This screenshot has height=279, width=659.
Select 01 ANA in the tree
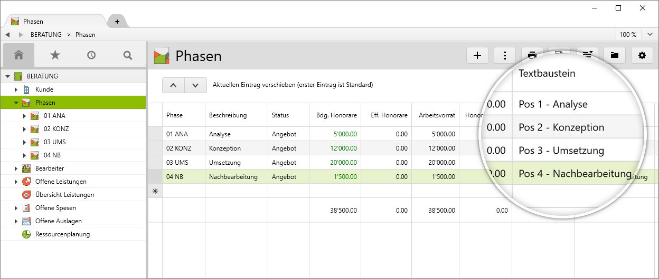[x=54, y=116]
